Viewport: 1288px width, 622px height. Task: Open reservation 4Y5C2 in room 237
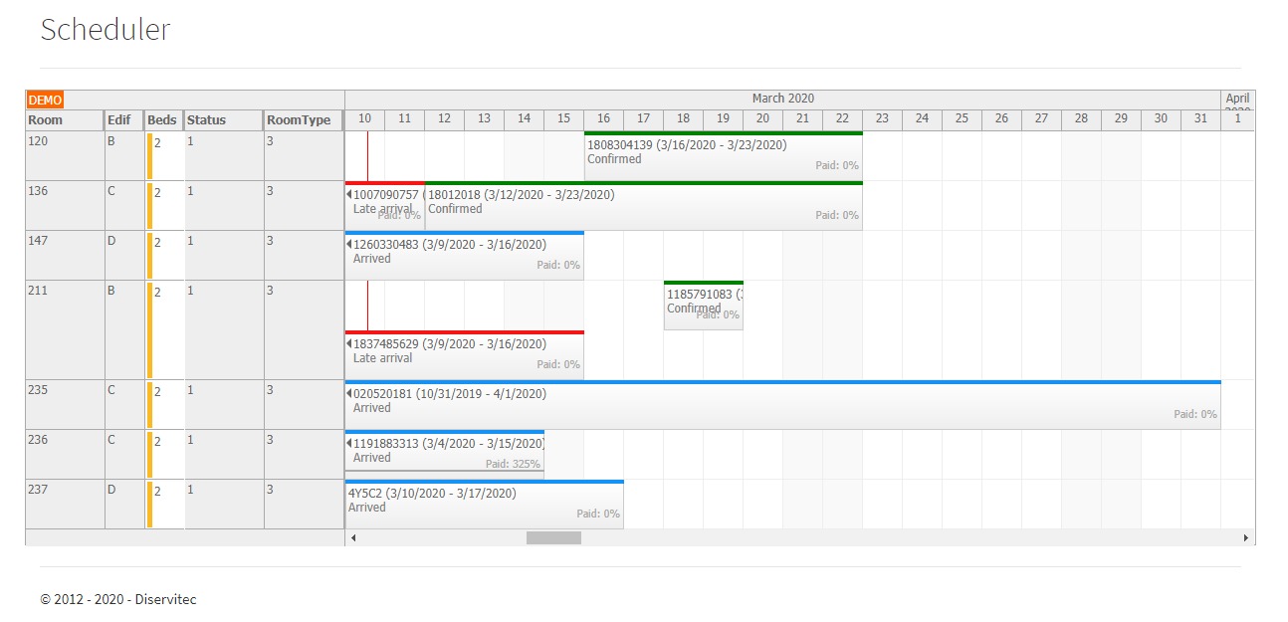[484, 505]
